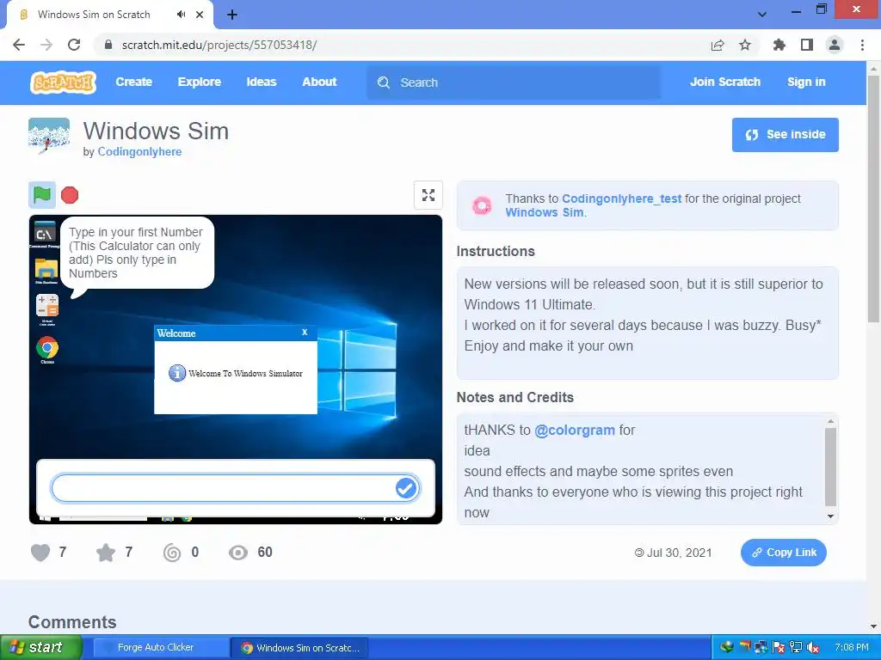
Task: Toggle Chrome side panel
Action: 807,45
